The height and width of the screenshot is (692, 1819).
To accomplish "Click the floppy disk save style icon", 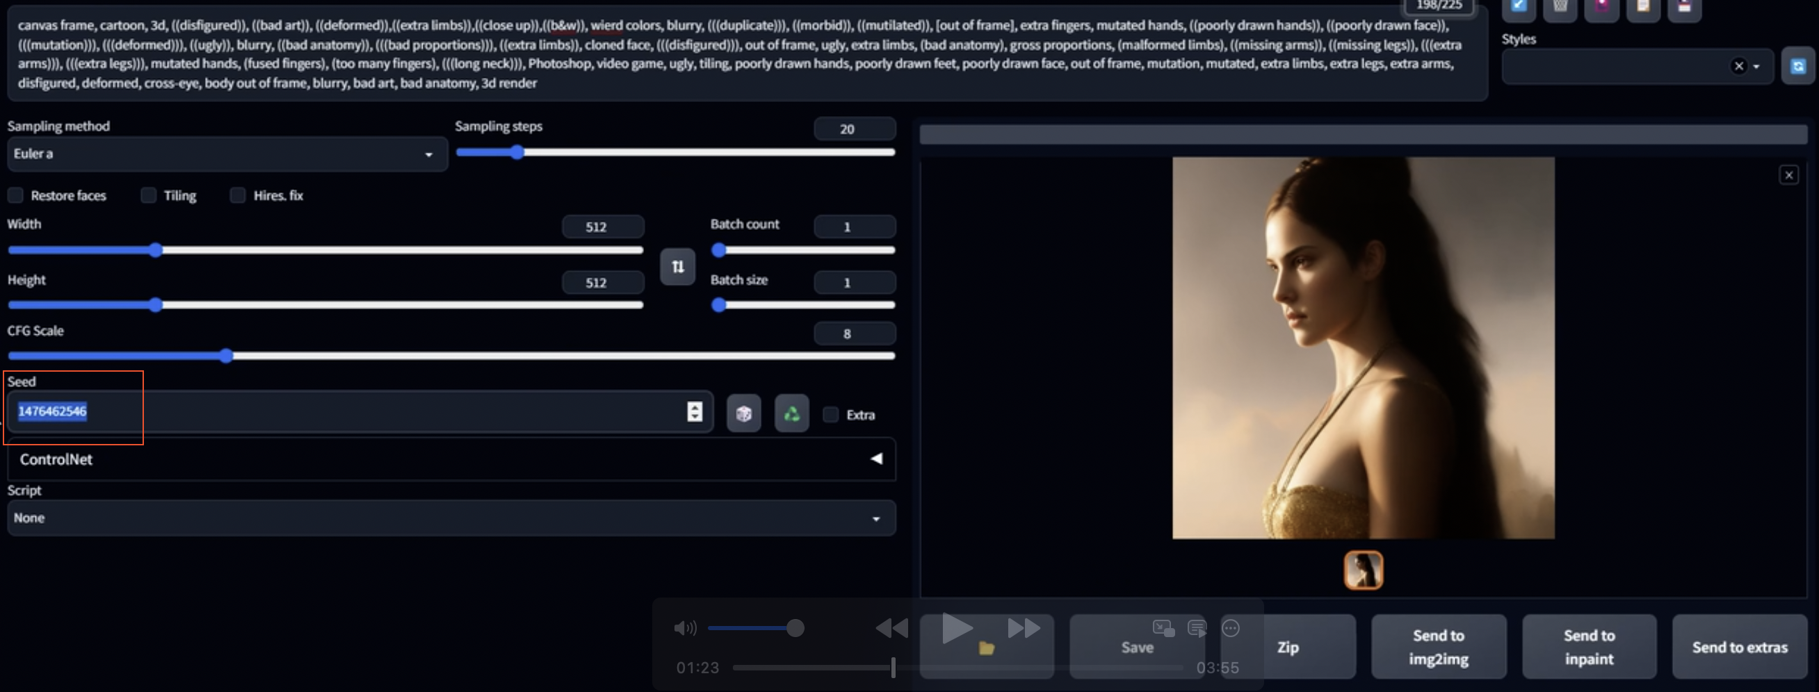I will 1684,7.
